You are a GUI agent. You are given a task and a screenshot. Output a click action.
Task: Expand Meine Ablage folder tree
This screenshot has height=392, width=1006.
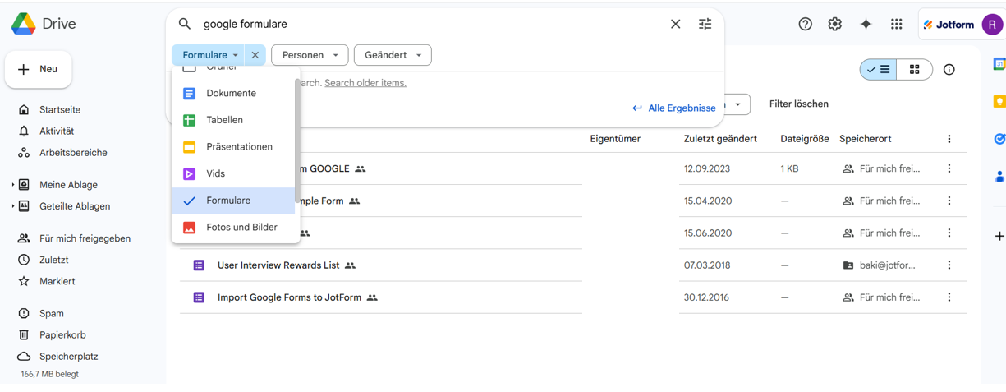[13, 185]
